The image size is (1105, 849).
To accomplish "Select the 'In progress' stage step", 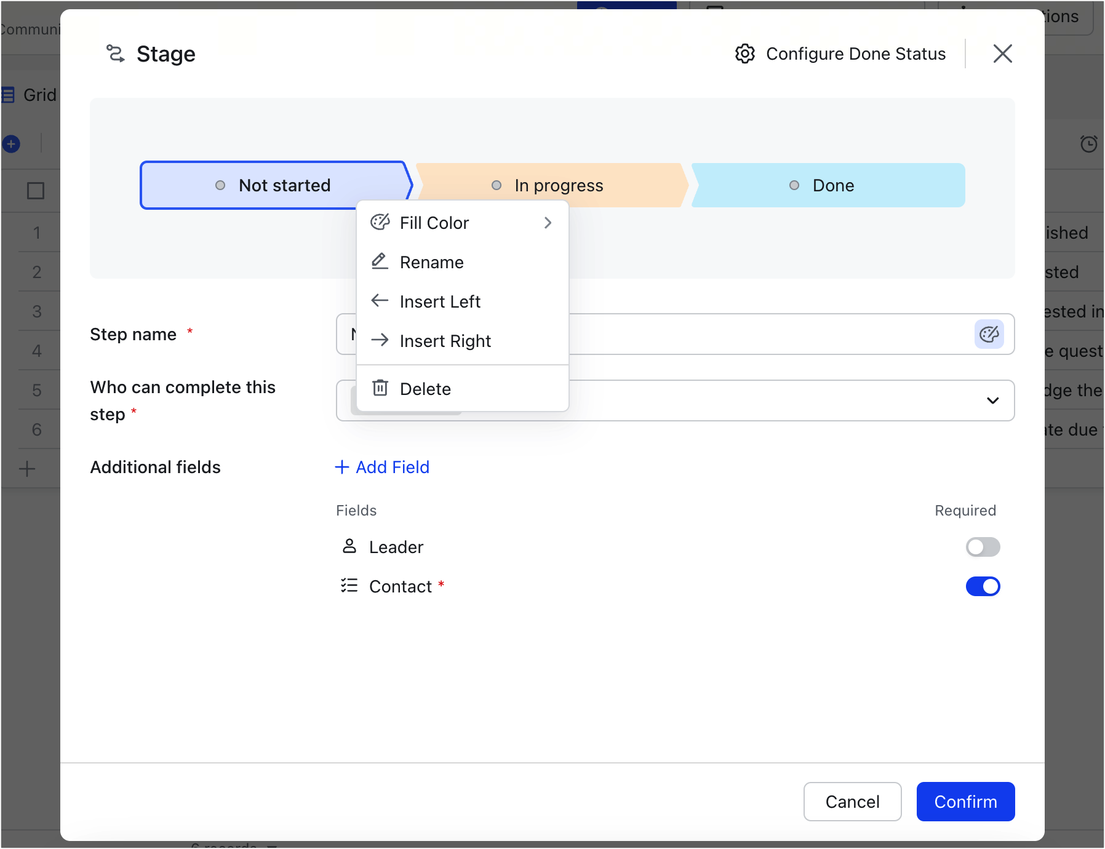I will [557, 185].
